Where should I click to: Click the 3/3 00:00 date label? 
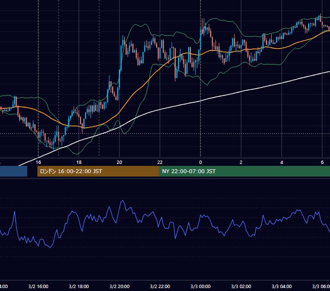coord(200,286)
